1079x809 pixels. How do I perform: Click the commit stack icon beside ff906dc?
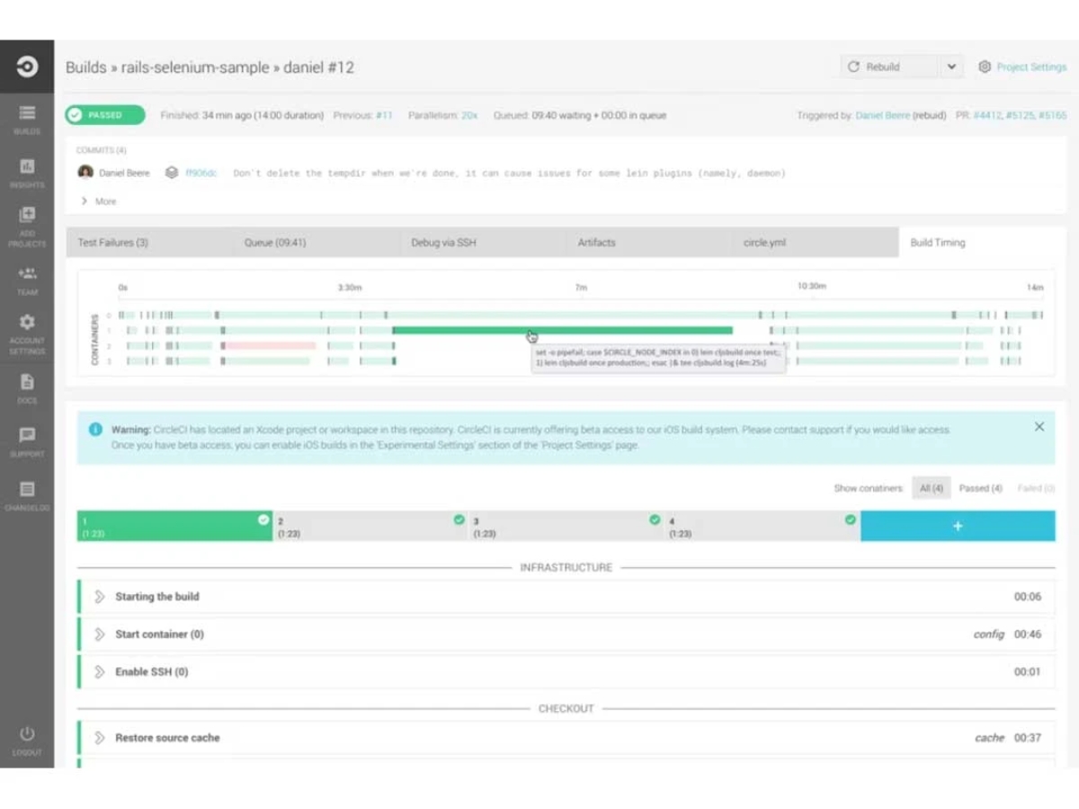[x=171, y=173]
